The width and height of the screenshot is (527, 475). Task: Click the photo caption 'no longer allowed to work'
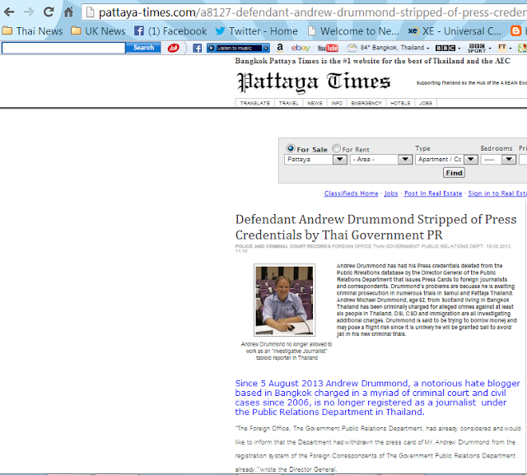click(287, 351)
